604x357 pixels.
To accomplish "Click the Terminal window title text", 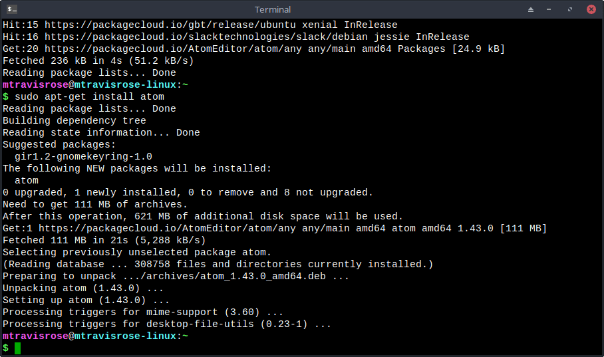I will (273, 9).
